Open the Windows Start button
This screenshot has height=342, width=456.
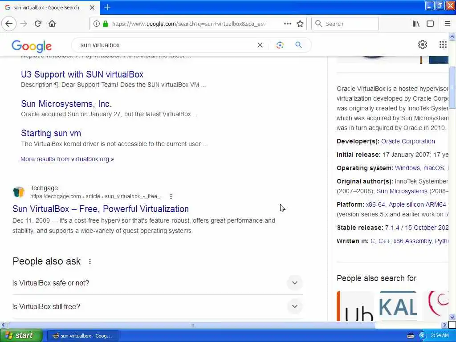[21, 336]
